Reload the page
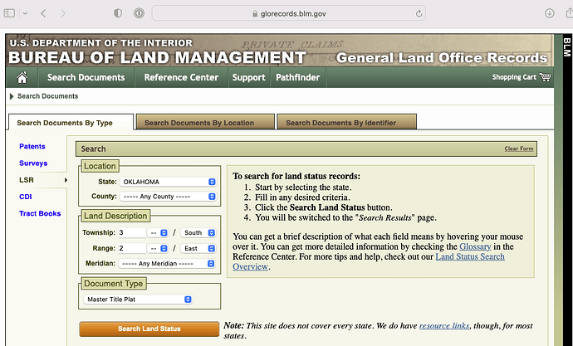The height and width of the screenshot is (346, 573). coord(419,13)
